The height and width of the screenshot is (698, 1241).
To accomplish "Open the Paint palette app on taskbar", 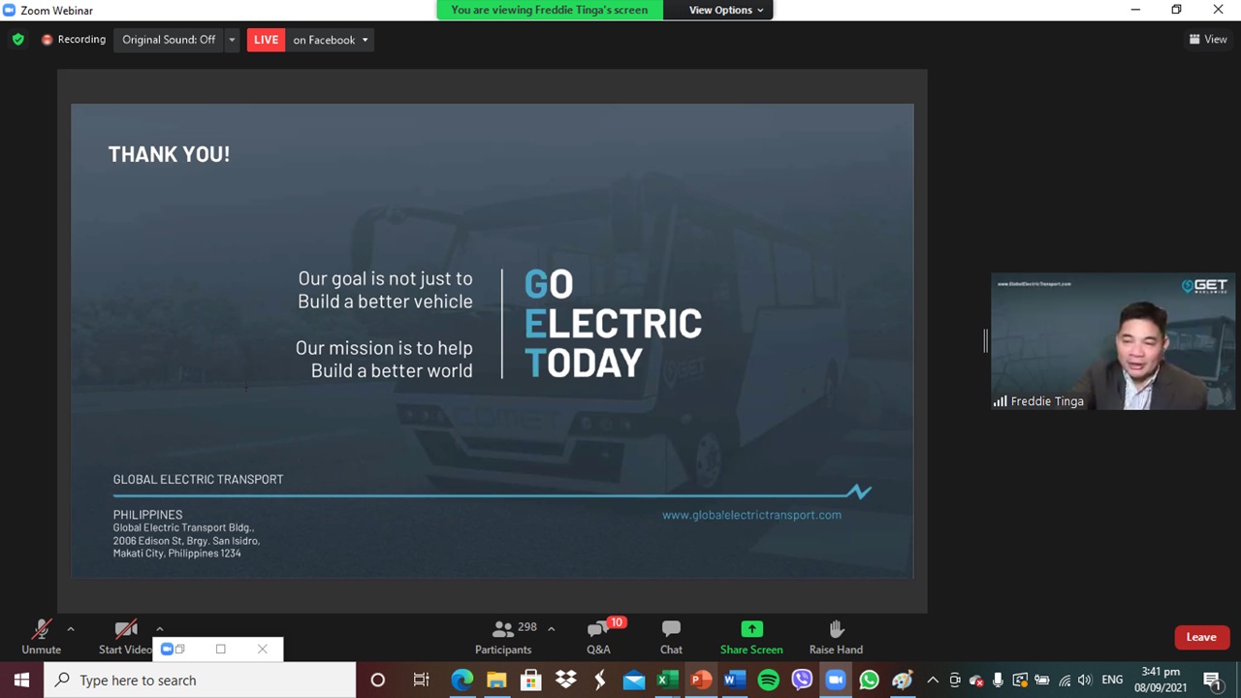I will [903, 680].
